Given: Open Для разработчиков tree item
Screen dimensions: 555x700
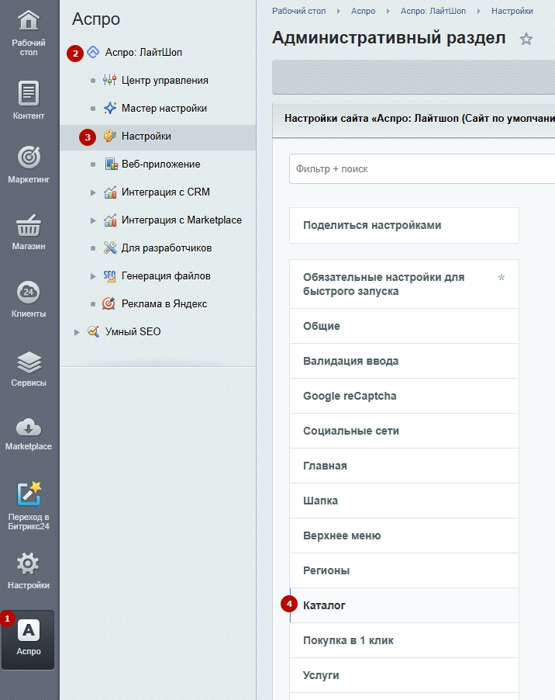Looking at the screenshot, I should click(x=167, y=248).
